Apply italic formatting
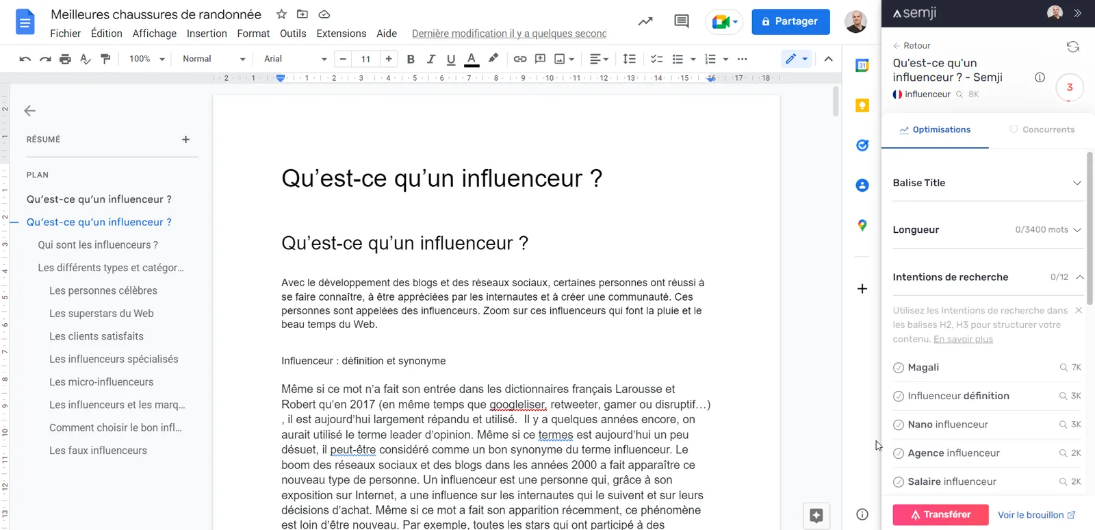This screenshot has height=530, width=1095. (x=430, y=59)
